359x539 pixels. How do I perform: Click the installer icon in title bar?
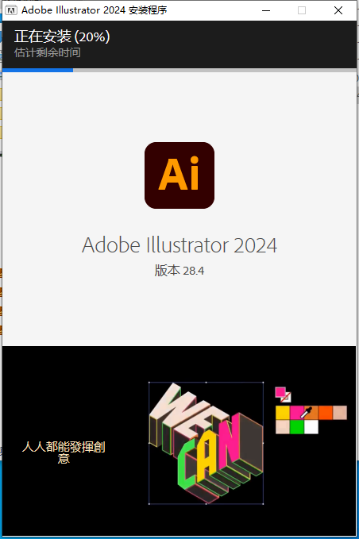pyautogui.click(x=10, y=10)
